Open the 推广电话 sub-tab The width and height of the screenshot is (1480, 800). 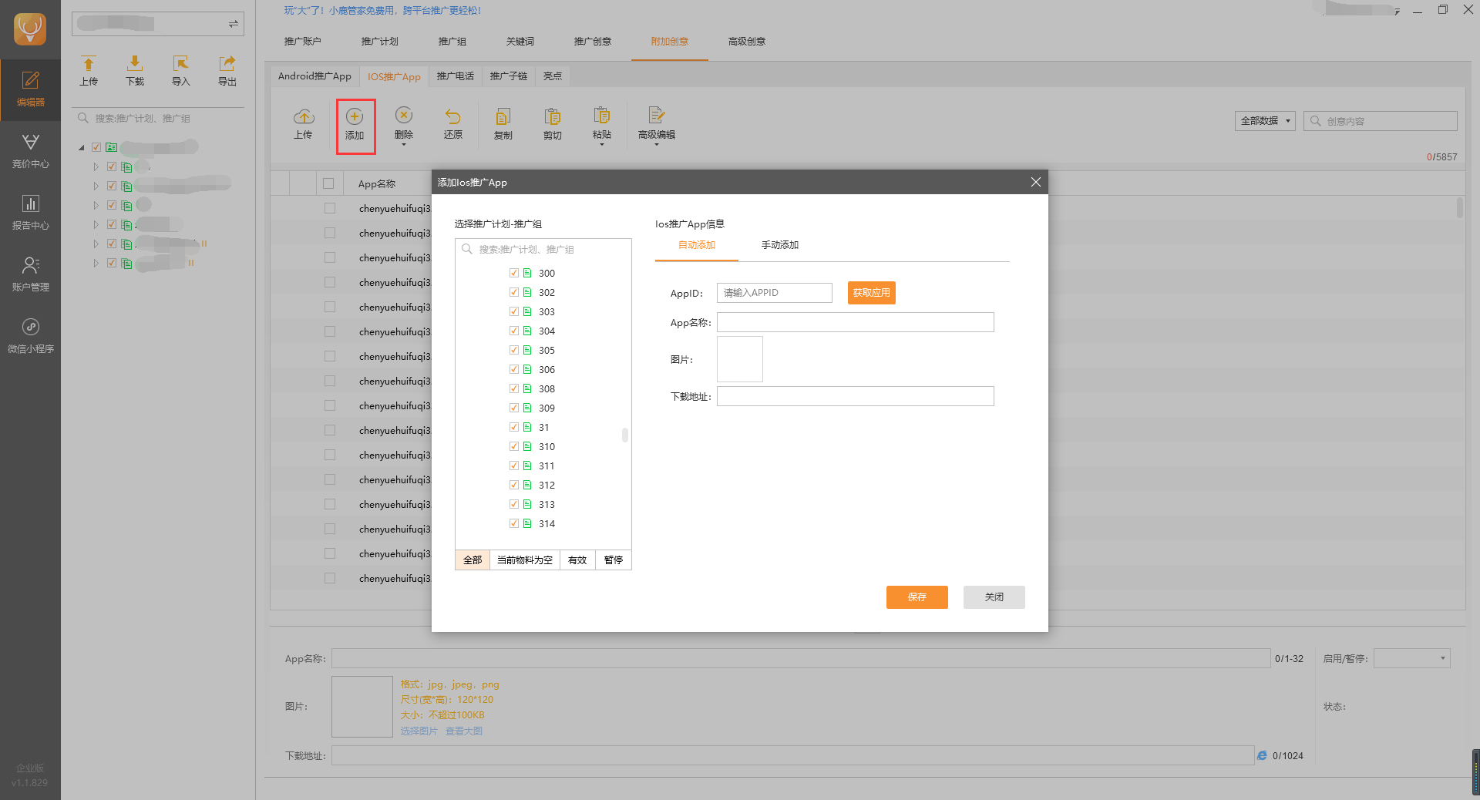(456, 76)
